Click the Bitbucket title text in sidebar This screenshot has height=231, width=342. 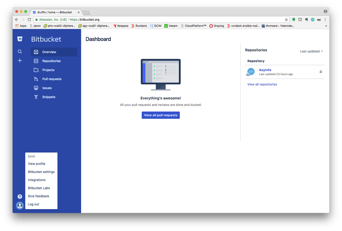tap(46, 39)
